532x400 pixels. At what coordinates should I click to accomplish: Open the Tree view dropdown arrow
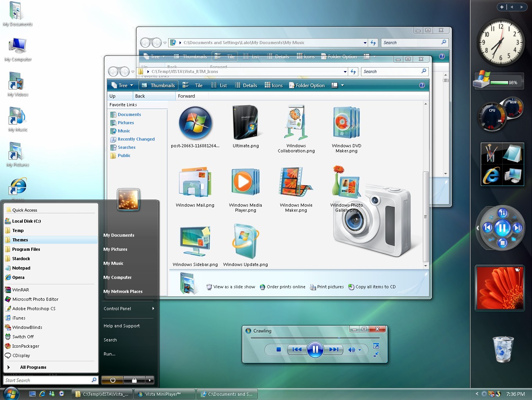point(131,85)
